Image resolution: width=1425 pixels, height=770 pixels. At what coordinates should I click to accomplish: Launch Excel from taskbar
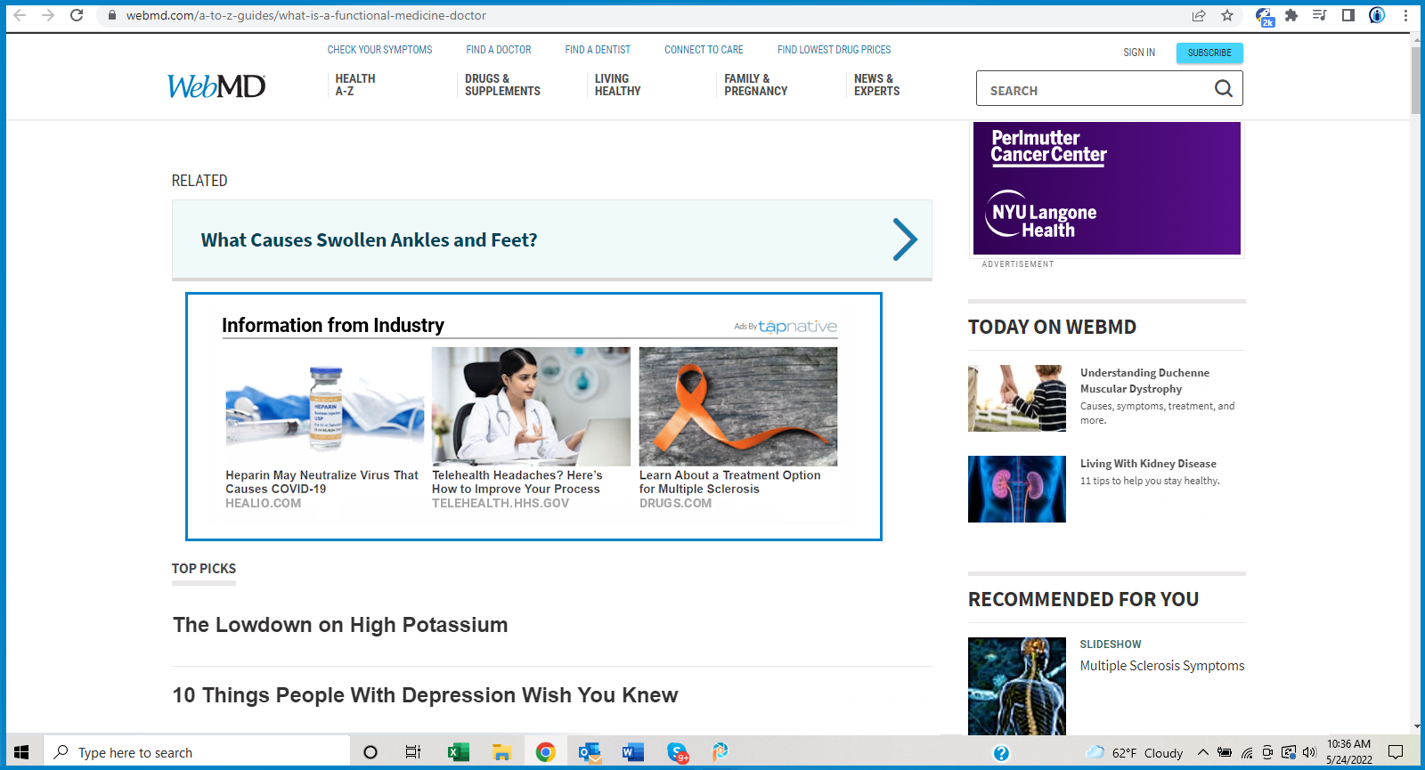tap(458, 752)
